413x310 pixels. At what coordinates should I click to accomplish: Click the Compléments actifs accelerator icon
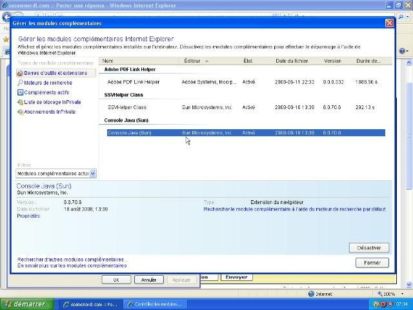pos(20,92)
